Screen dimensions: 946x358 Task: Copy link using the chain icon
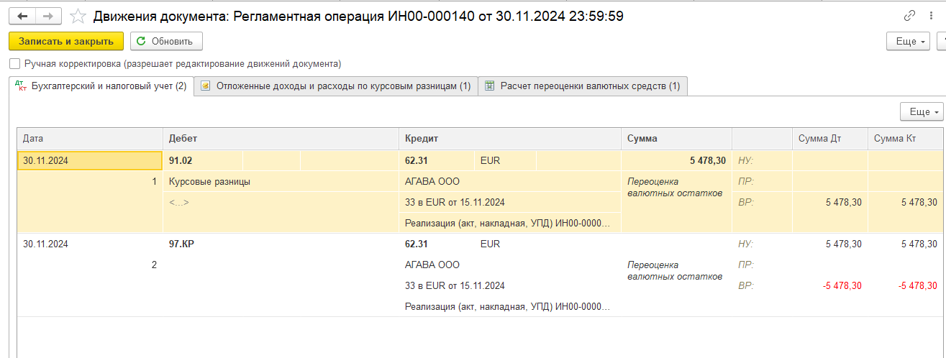(909, 16)
